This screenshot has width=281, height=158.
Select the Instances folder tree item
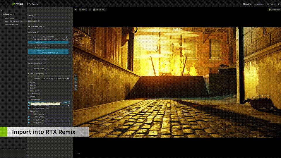click(x=48, y=50)
